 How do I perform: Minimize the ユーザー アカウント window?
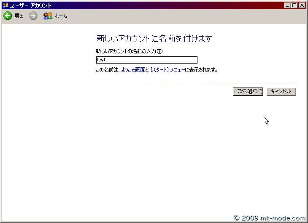pyautogui.click(x=287, y=5)
